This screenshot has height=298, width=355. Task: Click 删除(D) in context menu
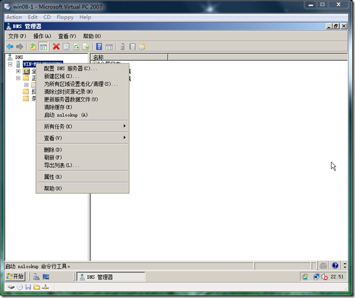(82, 150)
